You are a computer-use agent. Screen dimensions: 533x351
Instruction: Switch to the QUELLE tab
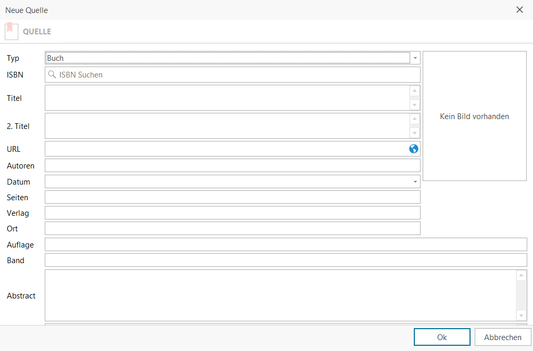(x=37, y=32)
